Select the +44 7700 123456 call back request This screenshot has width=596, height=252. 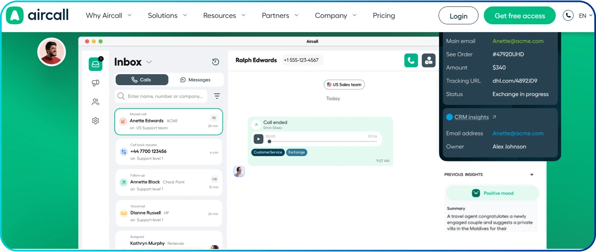click(169, 152)
